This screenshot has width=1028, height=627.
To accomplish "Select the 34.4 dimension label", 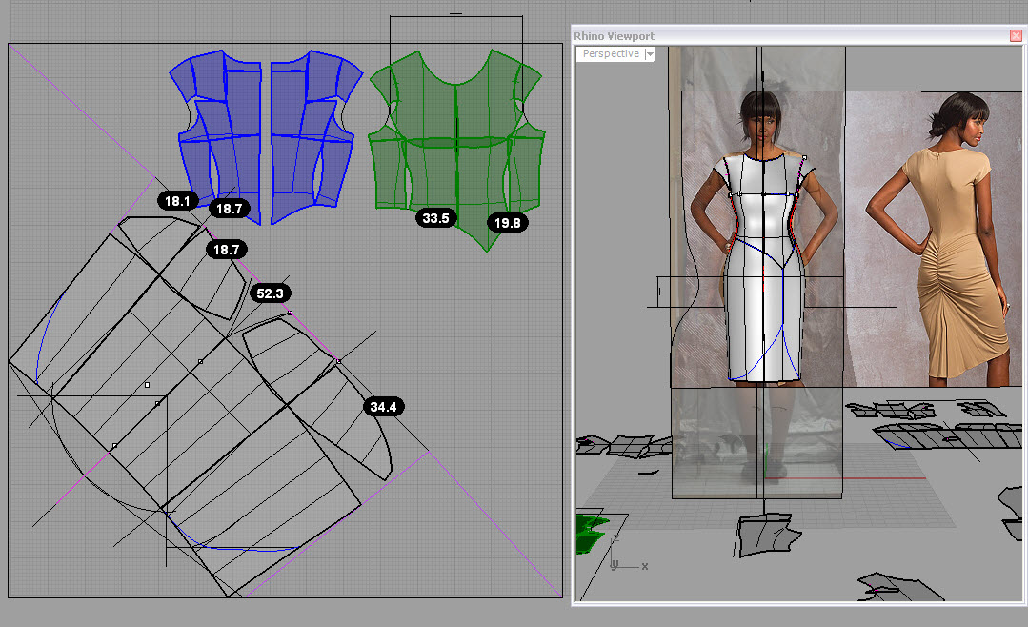I will (383, 407).
